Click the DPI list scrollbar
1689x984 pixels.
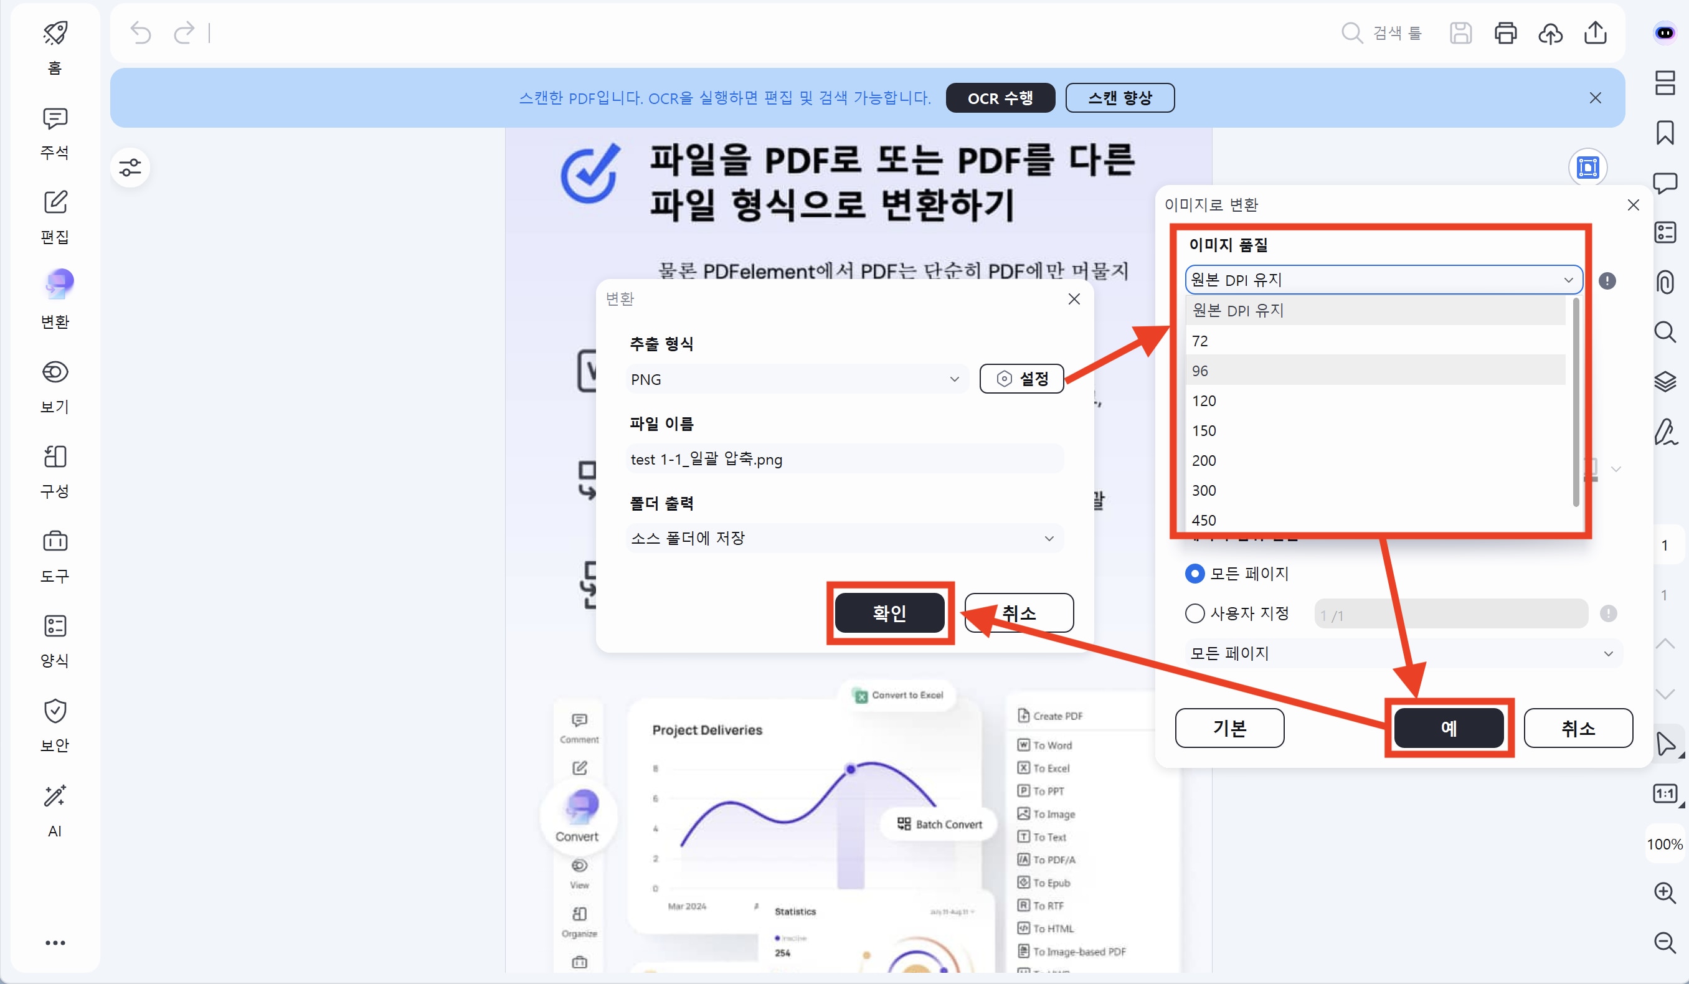[1575, 402]
